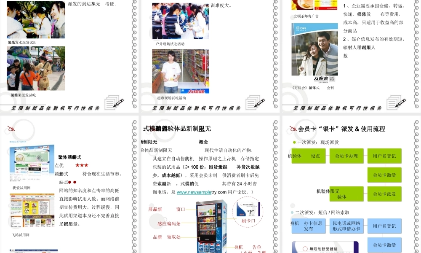
Task: Click the 刷卡口 label
Action: click(248, 221)
